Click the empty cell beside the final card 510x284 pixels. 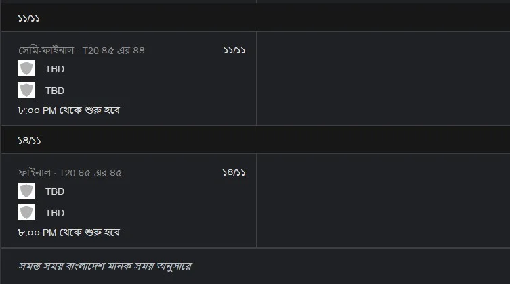383,201
